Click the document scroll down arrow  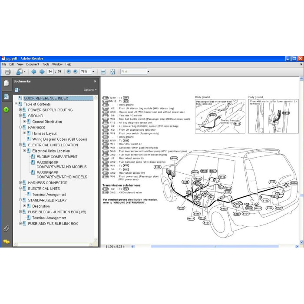pyautogui.click(x=301, y=242)
